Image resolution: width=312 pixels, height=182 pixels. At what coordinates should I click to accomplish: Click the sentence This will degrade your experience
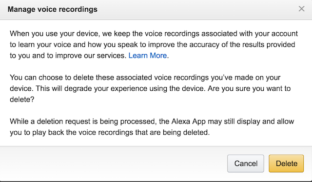coord(120,88)
